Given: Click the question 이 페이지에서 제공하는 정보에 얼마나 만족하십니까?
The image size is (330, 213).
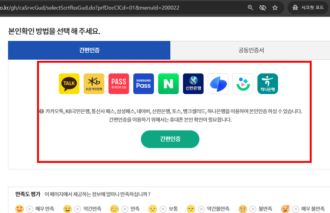Looking at the screenshot, I should [97, 194].
